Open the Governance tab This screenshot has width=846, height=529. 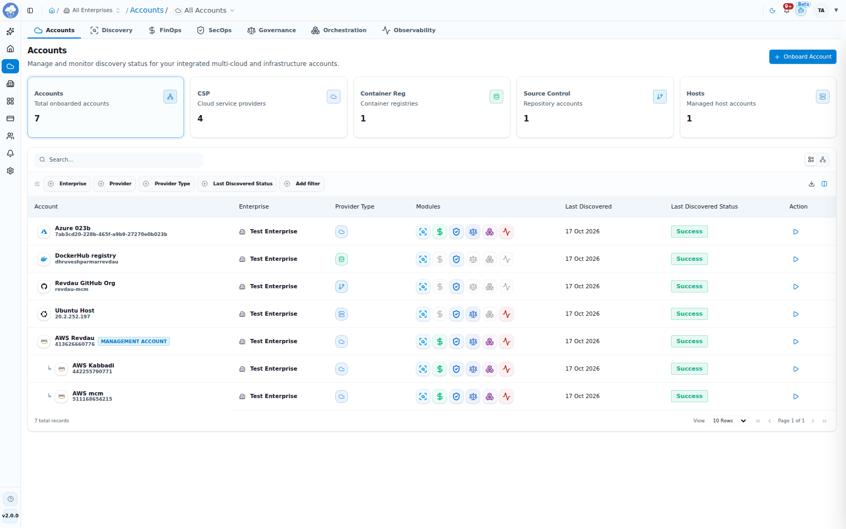click(x=272, y=30)
